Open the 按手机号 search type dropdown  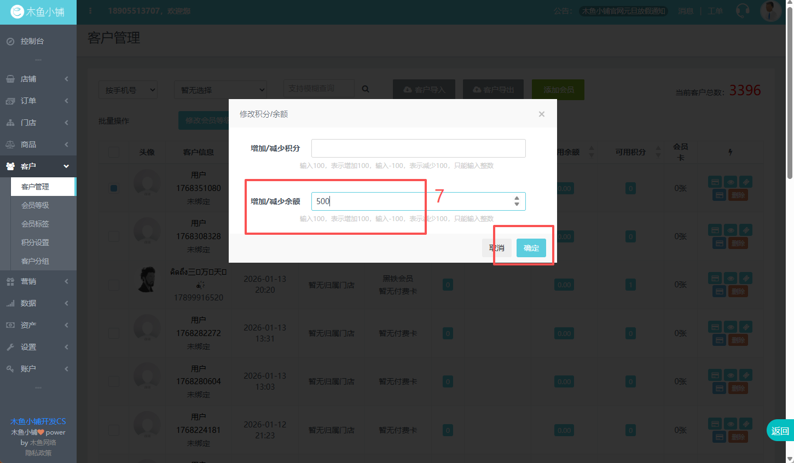pos(128,90)
